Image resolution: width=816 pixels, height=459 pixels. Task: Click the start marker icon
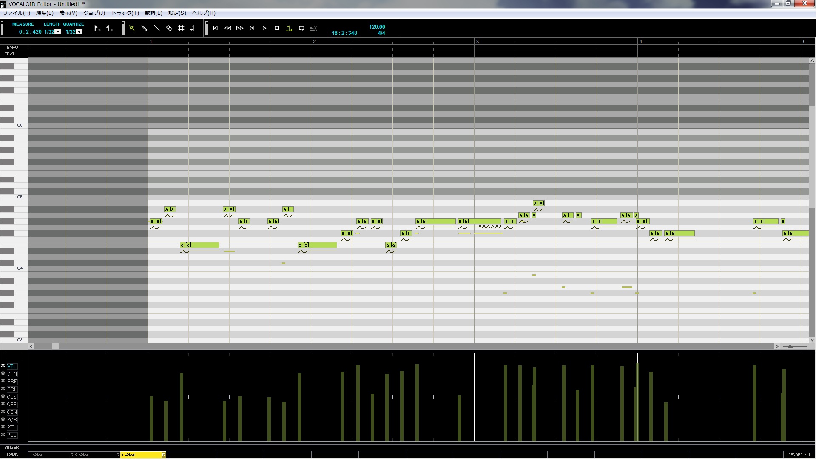pos(97,29)
